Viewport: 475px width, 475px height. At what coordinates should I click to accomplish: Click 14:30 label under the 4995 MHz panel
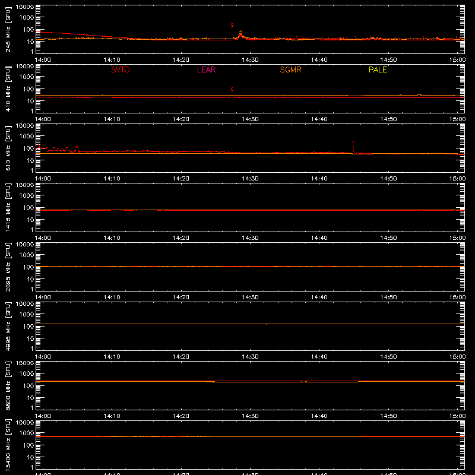pos(250,357)
